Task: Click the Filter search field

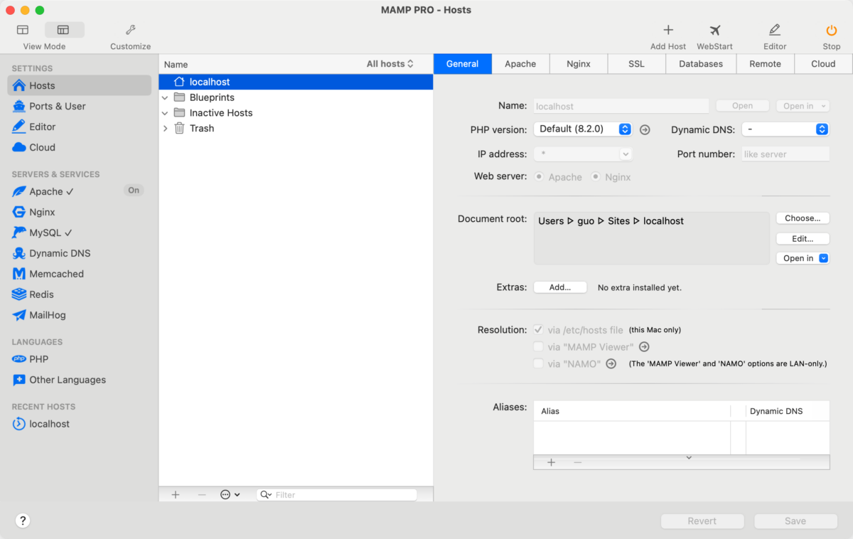Action: (x=337, y=494)
